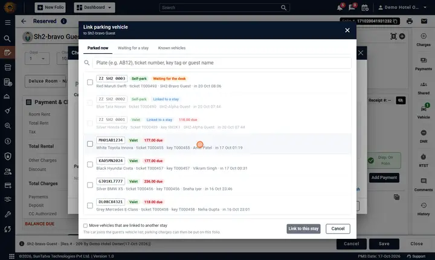Image resolution: width=435 pixels, height=260 pixels.
Task: Switch to Waiting for a stay tab
Action: pos(133,48)
